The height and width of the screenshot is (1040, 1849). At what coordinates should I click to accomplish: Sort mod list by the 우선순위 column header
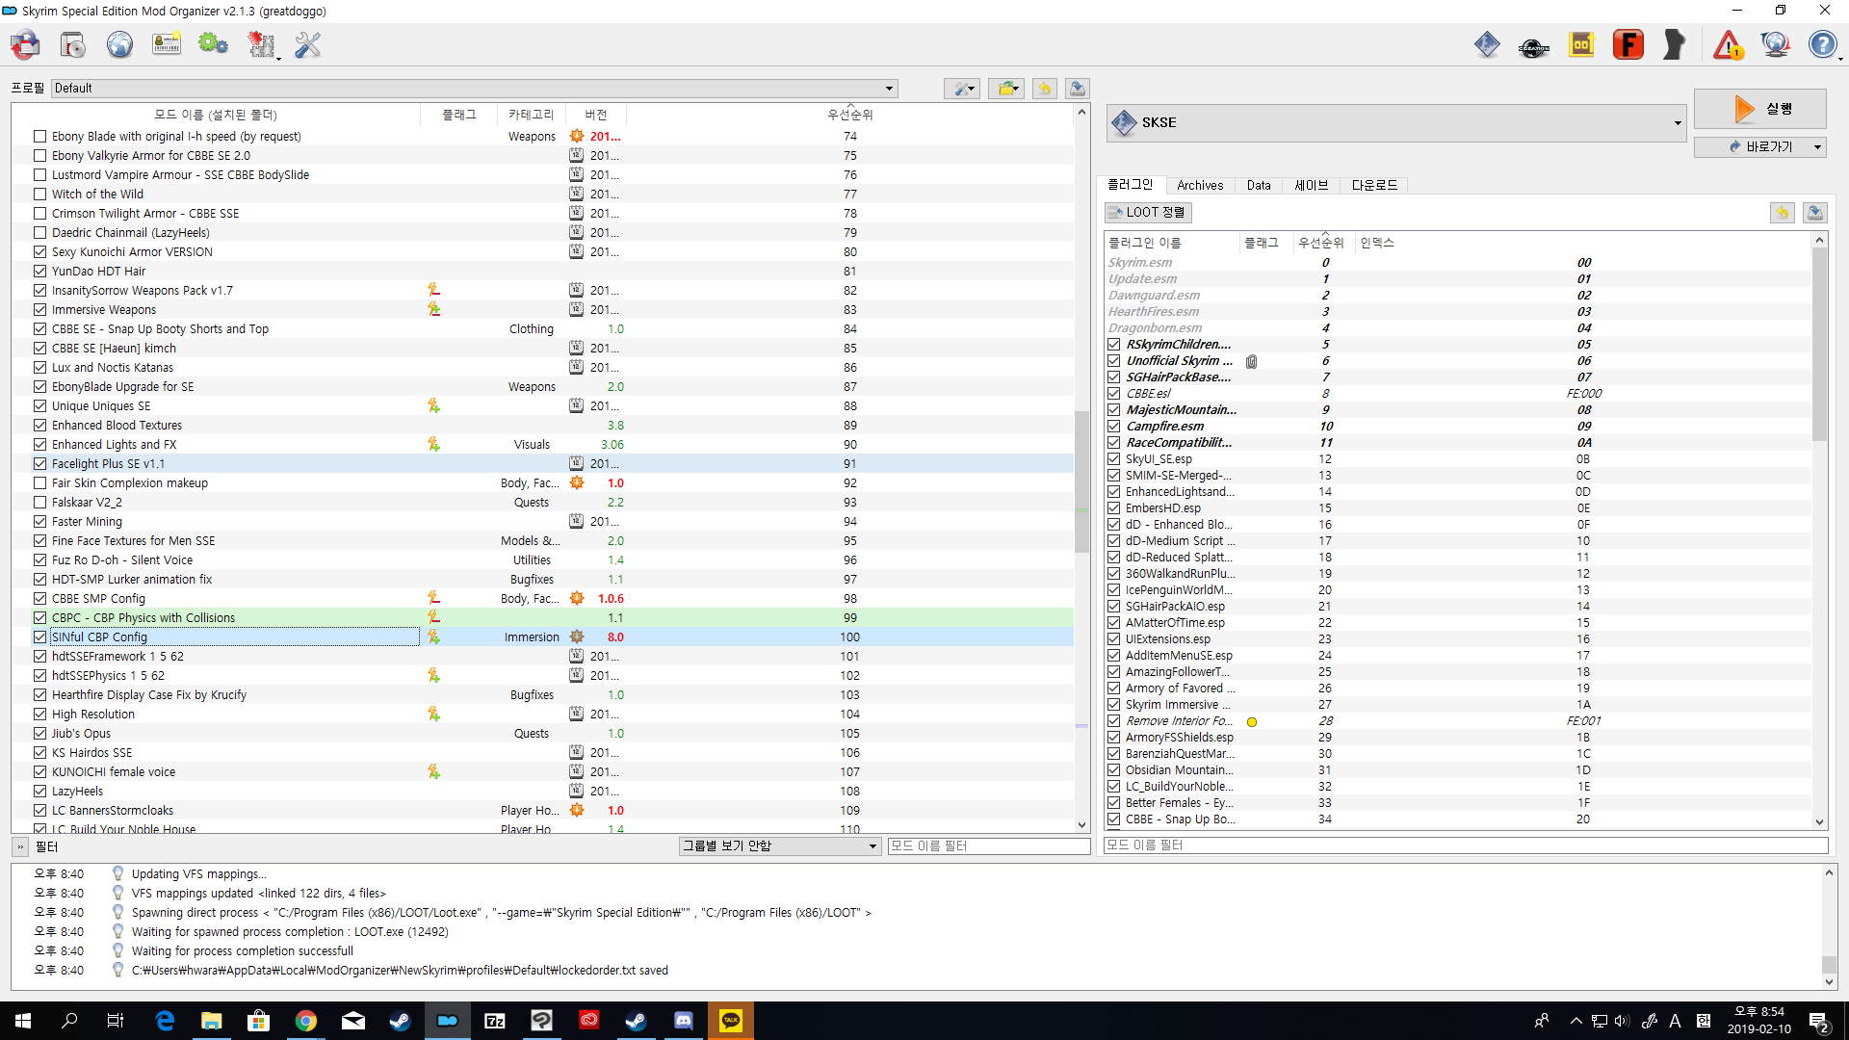pyautogui.click(x=850, y=115)
